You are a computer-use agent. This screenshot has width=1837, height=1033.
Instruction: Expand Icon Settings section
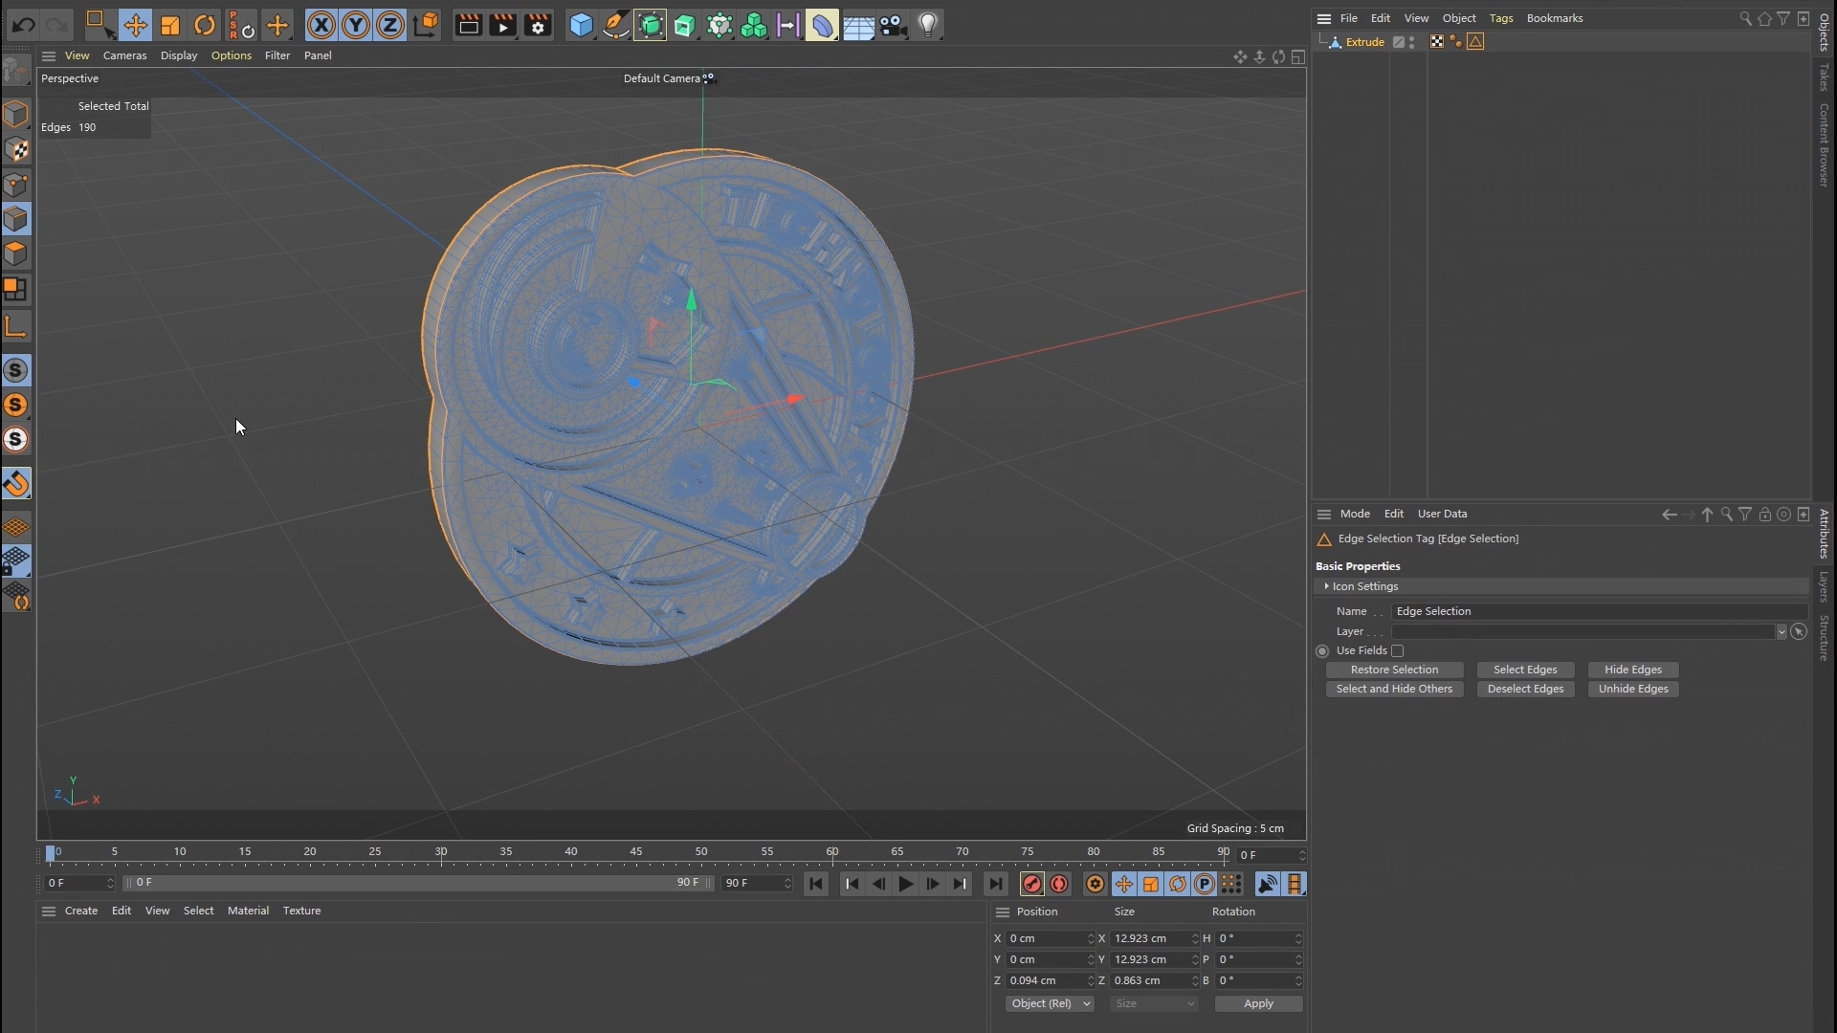1326,586
